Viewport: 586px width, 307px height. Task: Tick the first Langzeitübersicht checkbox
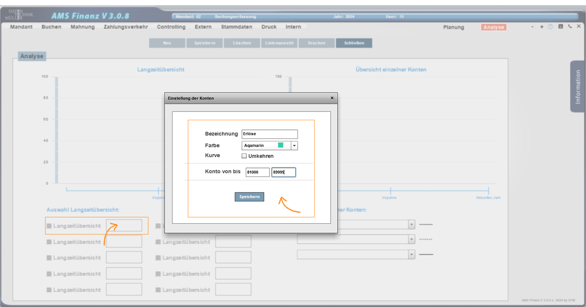pos(49,226)
